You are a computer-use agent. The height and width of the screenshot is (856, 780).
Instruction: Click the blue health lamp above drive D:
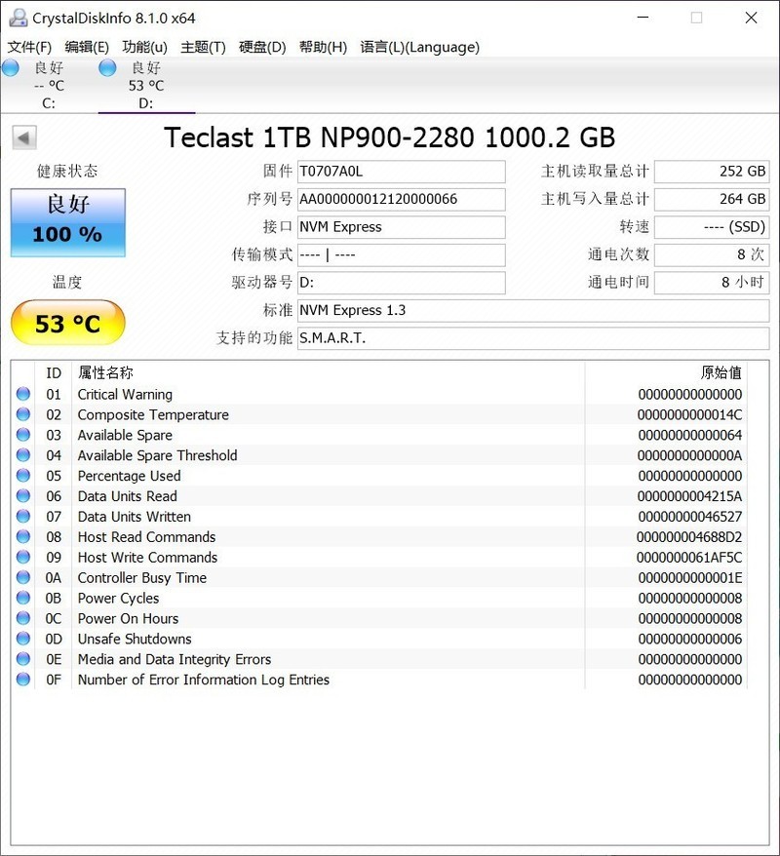point(105,67)
